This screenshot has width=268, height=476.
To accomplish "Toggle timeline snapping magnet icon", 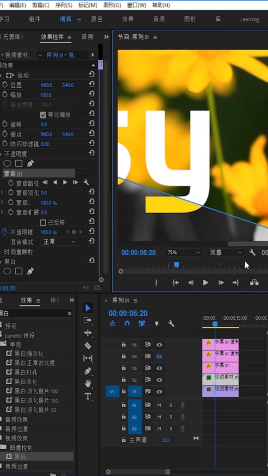I will point(128,324).
